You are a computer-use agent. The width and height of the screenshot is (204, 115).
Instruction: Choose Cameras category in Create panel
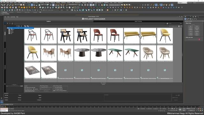tap(191, 19)
